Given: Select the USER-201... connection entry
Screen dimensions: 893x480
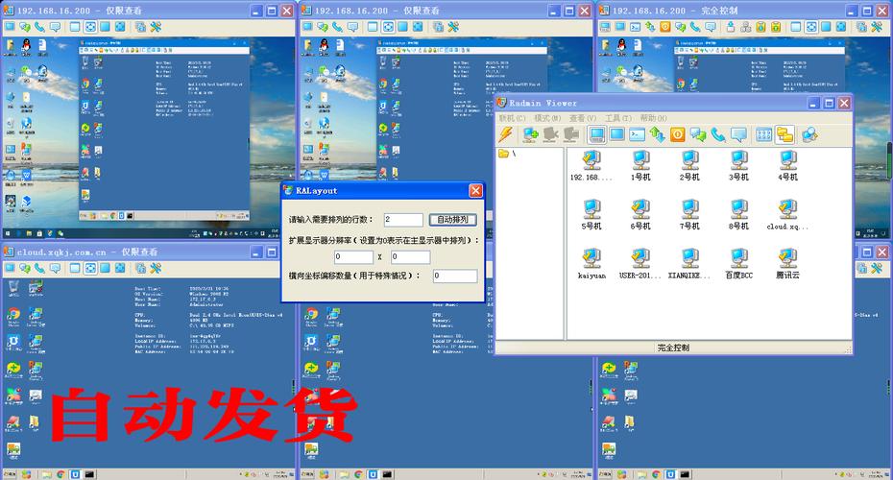Looking at the screenshot, I should 640,264.
